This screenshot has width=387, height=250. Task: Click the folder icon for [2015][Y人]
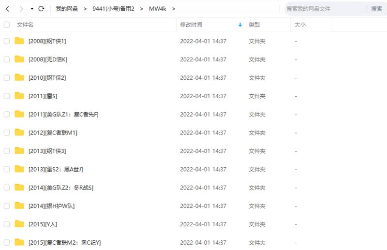(19, 224)
